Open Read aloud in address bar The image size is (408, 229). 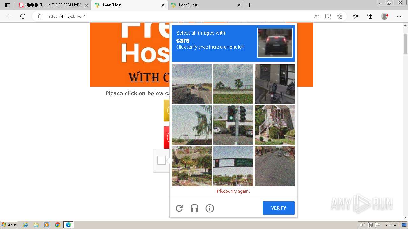click(x=317, y=16)
